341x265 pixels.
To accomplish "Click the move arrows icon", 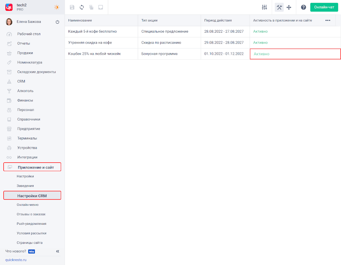I will pyautogui.click(x=289, y=7).
